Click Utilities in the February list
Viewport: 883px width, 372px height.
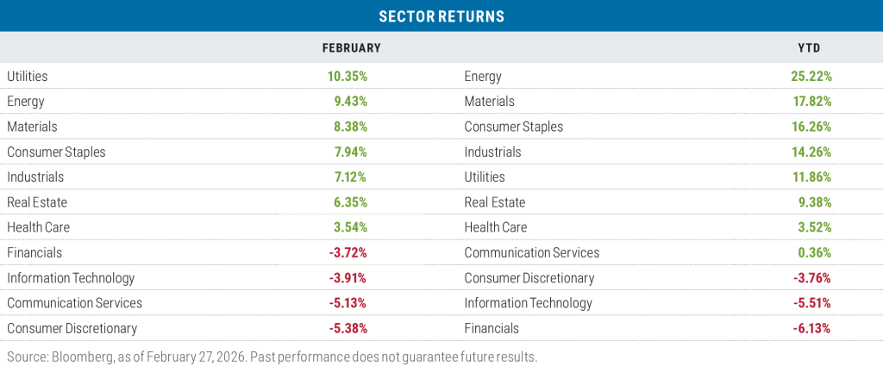28,76
